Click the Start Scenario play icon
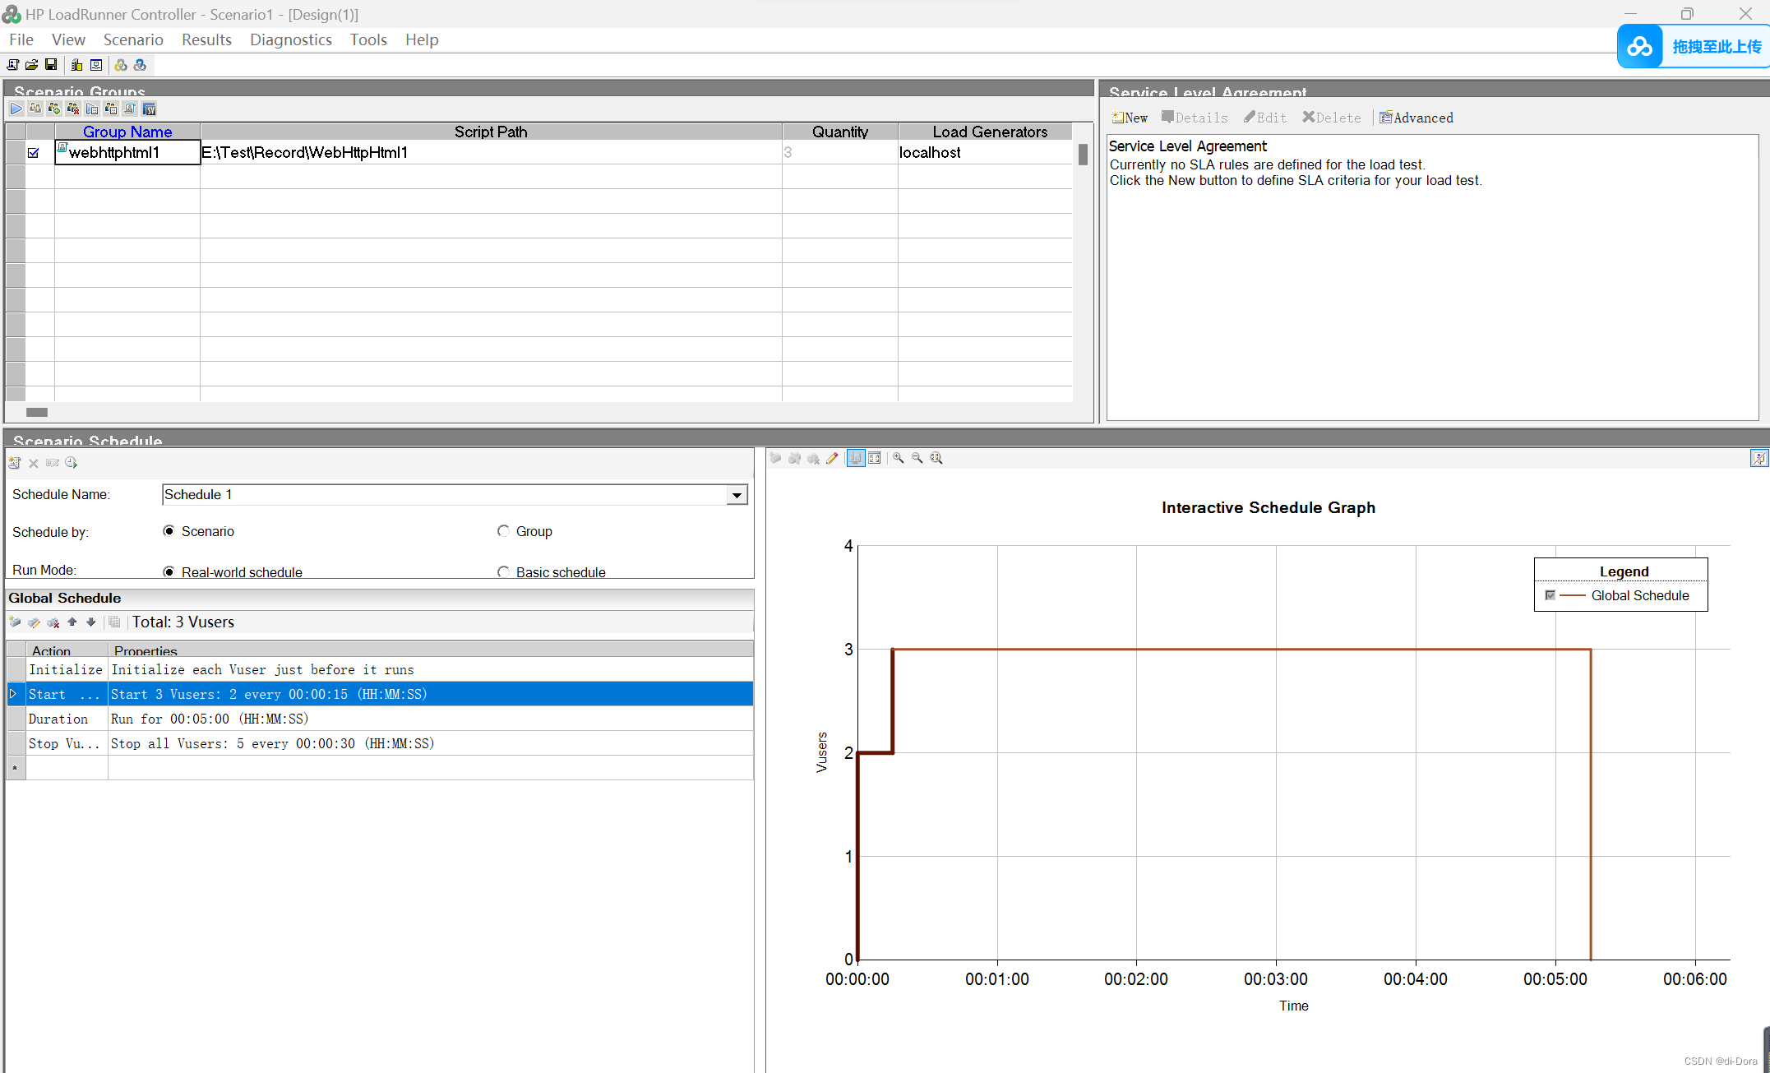This screenshot has height=1073, width=1770. click(16, 109)
